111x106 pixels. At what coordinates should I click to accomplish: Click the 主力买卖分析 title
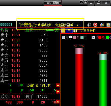87,31
